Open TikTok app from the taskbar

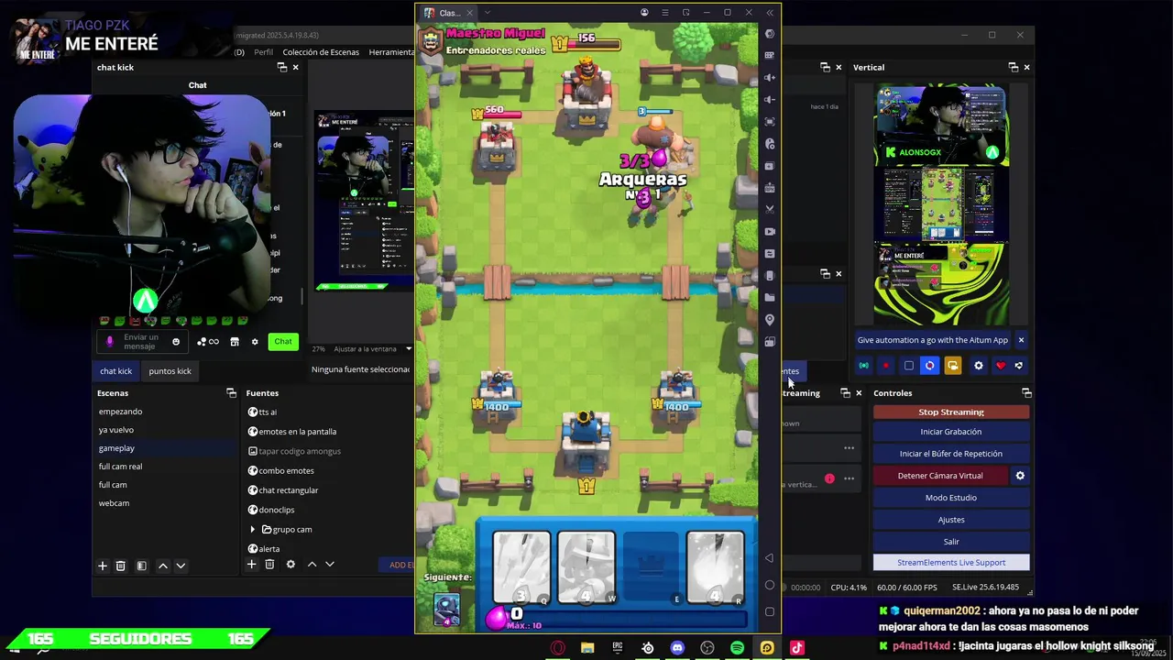pyautogui.click(x=796, y=648)
